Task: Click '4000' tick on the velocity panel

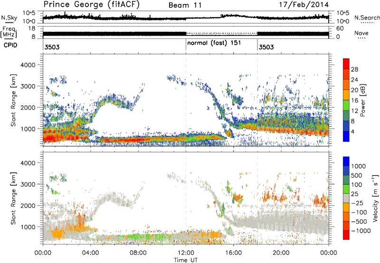Action: 28,163
